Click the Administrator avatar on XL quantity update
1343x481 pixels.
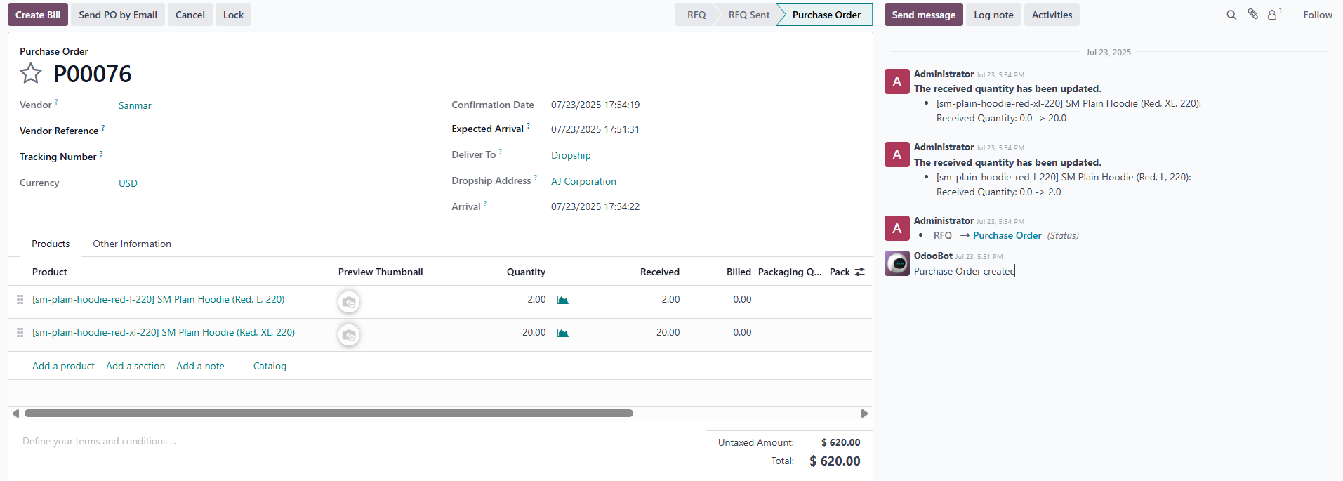(x=897, y=81)
